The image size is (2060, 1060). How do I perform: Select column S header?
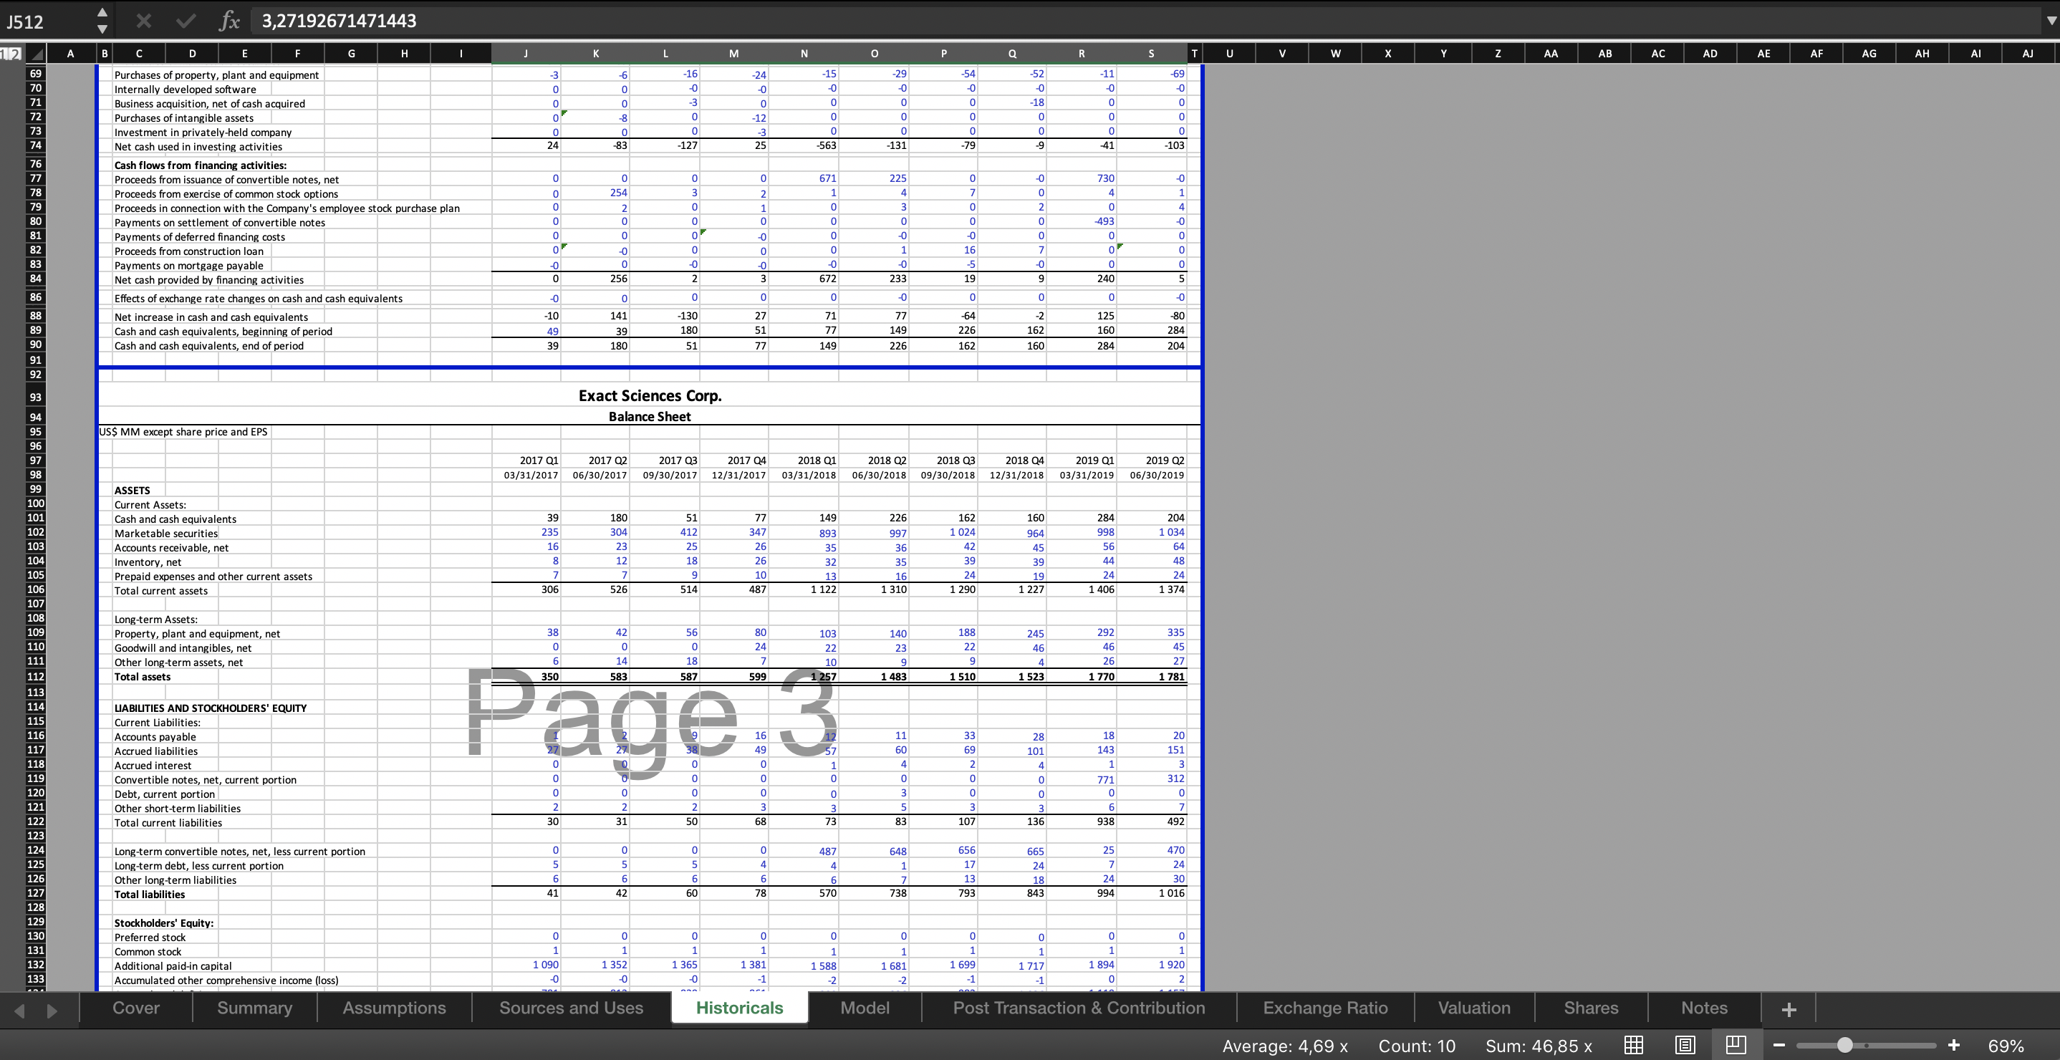pyautogui.click(x=1152, y=54)
